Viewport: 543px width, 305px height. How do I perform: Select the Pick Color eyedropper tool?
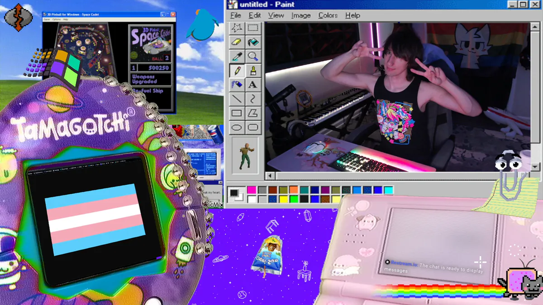point(237,56)
